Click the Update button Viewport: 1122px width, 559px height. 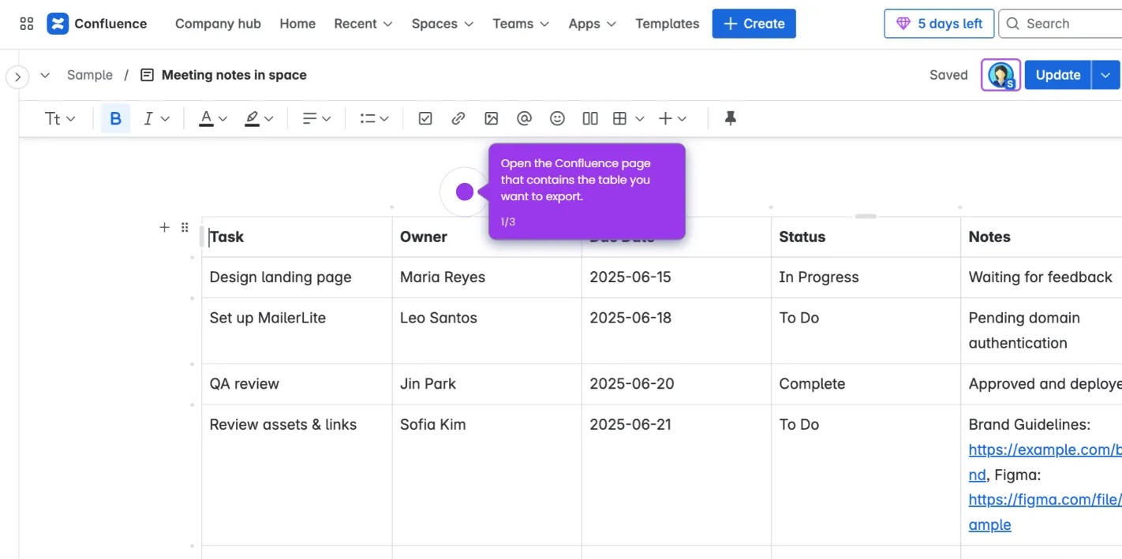(1057, 75)
